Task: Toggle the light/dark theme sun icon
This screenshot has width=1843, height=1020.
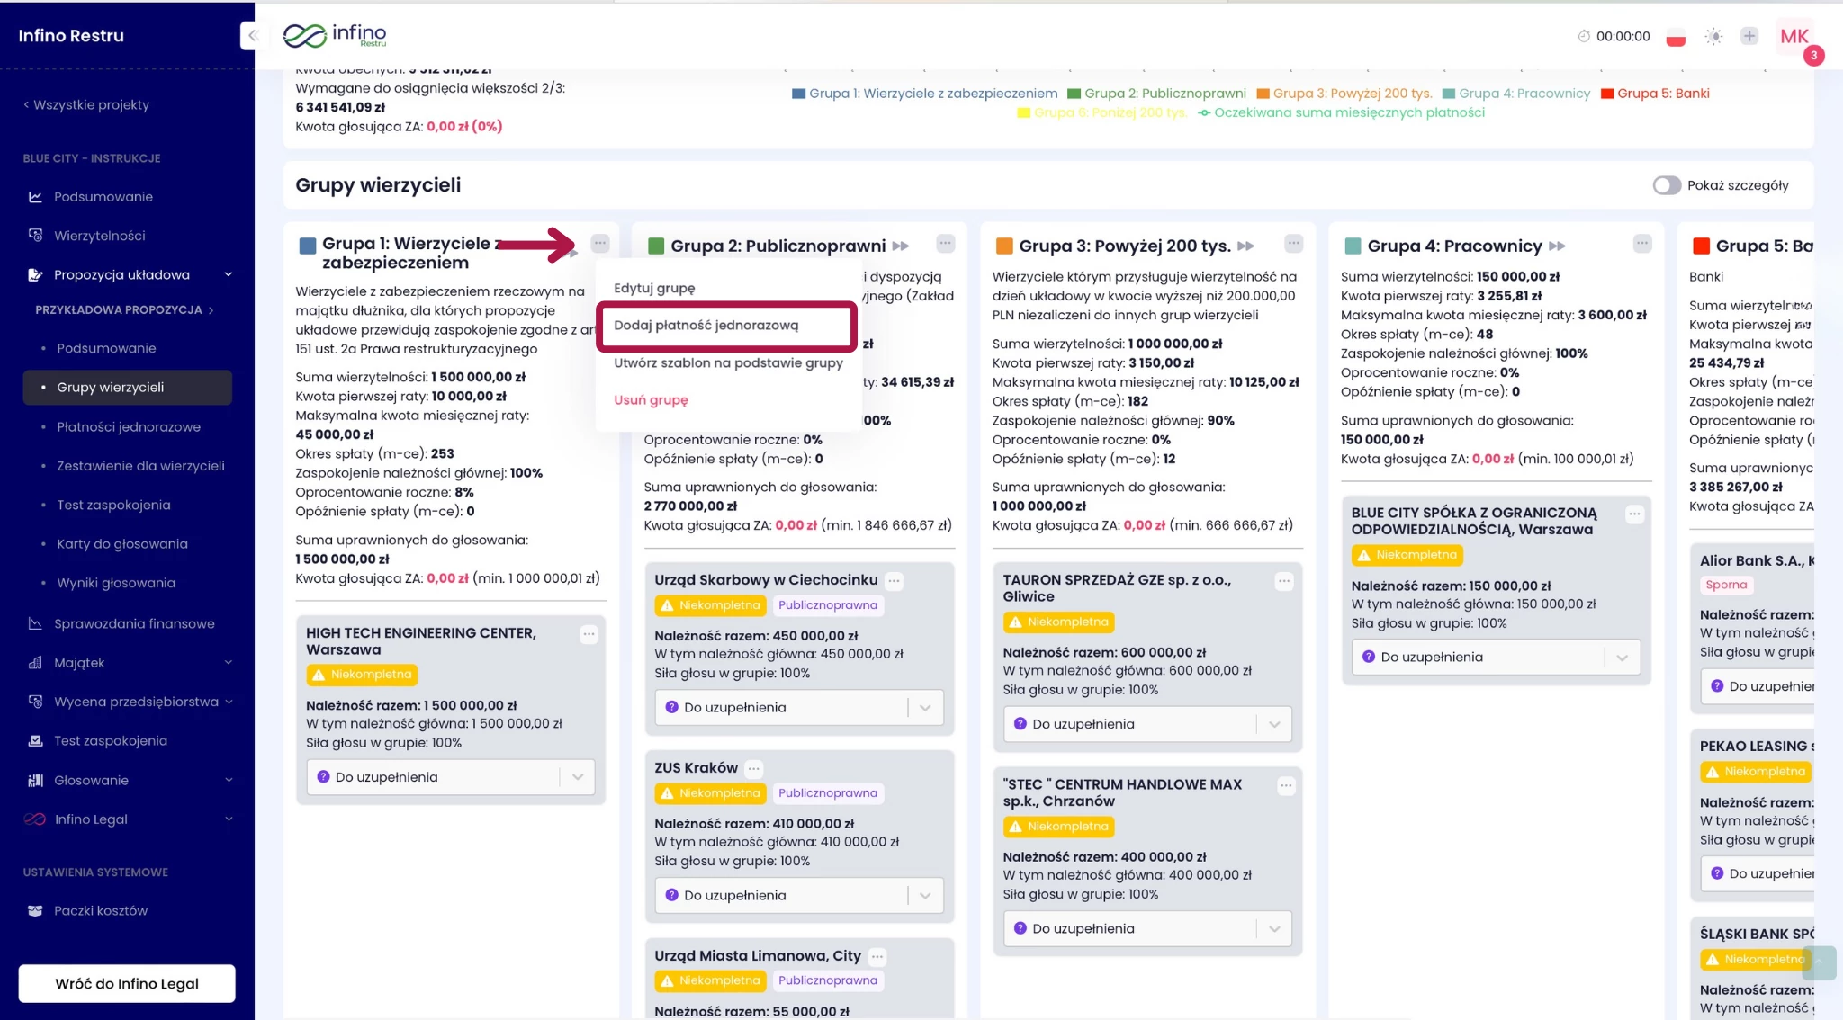Action: pos(1713,37)
